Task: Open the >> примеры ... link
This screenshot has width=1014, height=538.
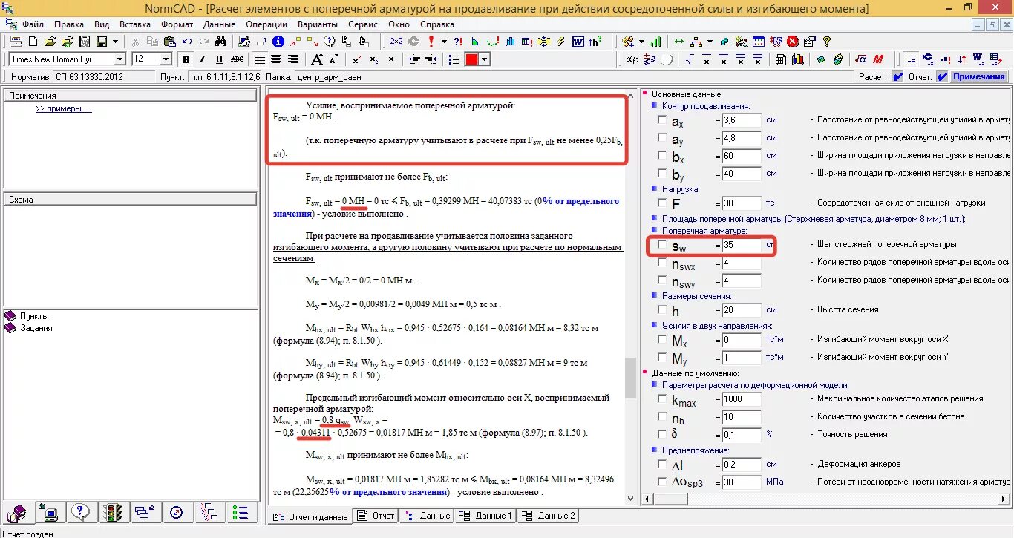Action: click(x=64, y=109)
